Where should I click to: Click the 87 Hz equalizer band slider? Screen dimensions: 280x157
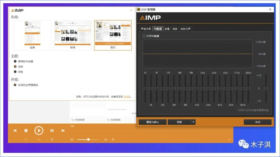pos(157,89)
